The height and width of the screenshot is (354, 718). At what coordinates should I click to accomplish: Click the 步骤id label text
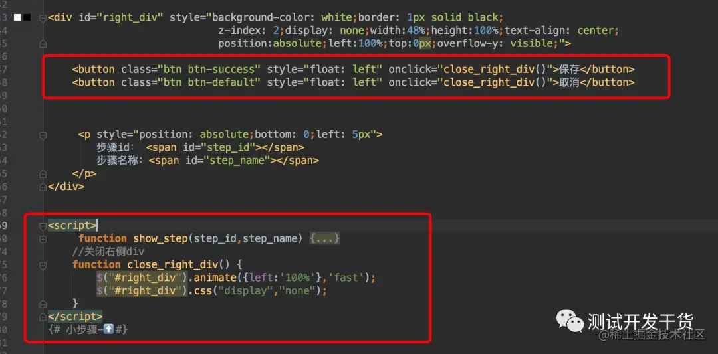(114, 147)
